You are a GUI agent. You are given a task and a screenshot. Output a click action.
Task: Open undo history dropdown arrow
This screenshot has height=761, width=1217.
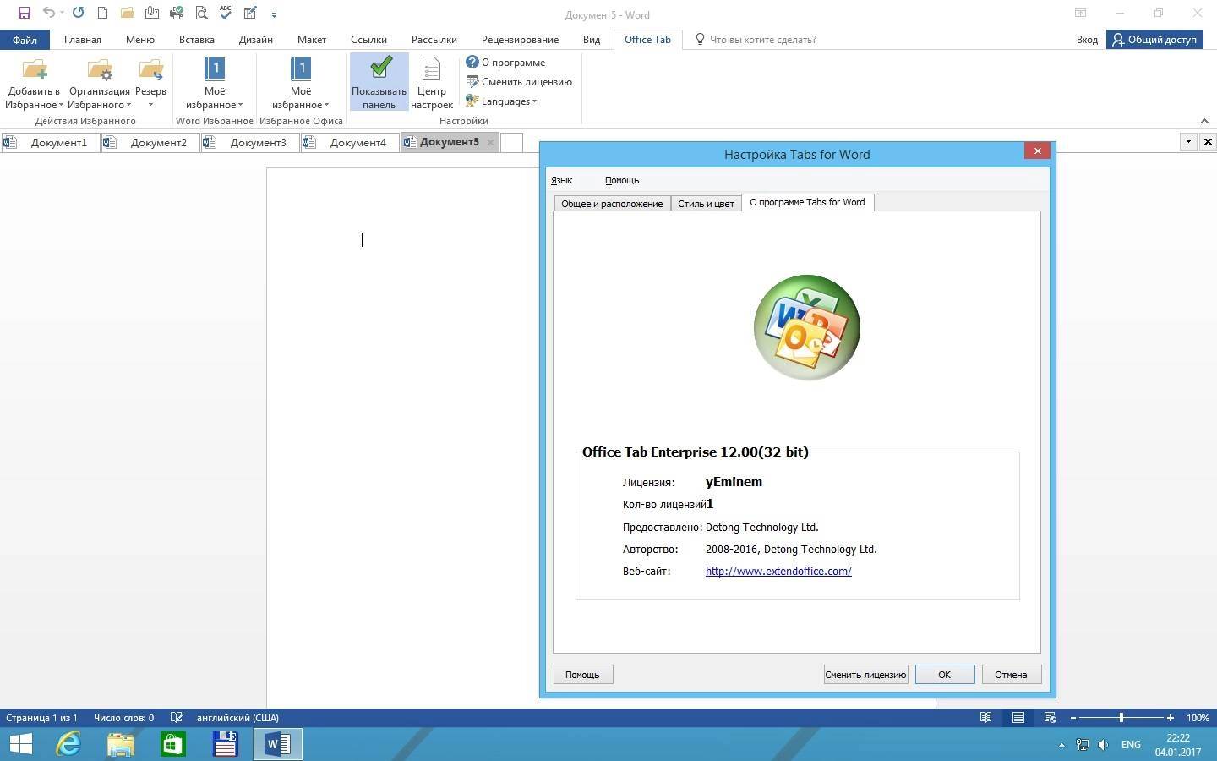click(62, 14)
